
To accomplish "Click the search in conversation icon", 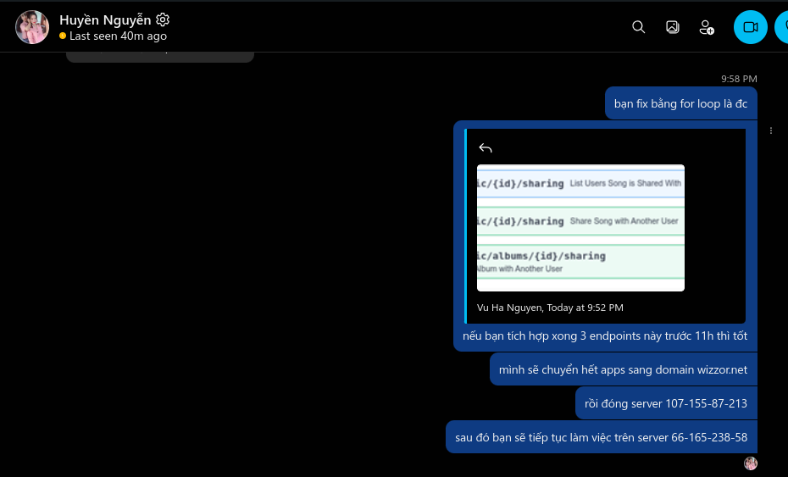I will tap(639, 27).
